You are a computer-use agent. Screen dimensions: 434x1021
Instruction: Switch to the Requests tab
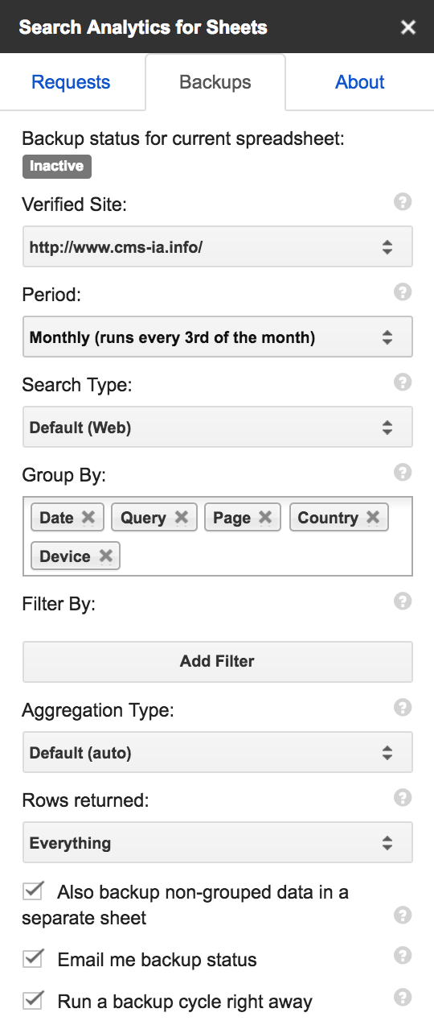tap(71, 82)
